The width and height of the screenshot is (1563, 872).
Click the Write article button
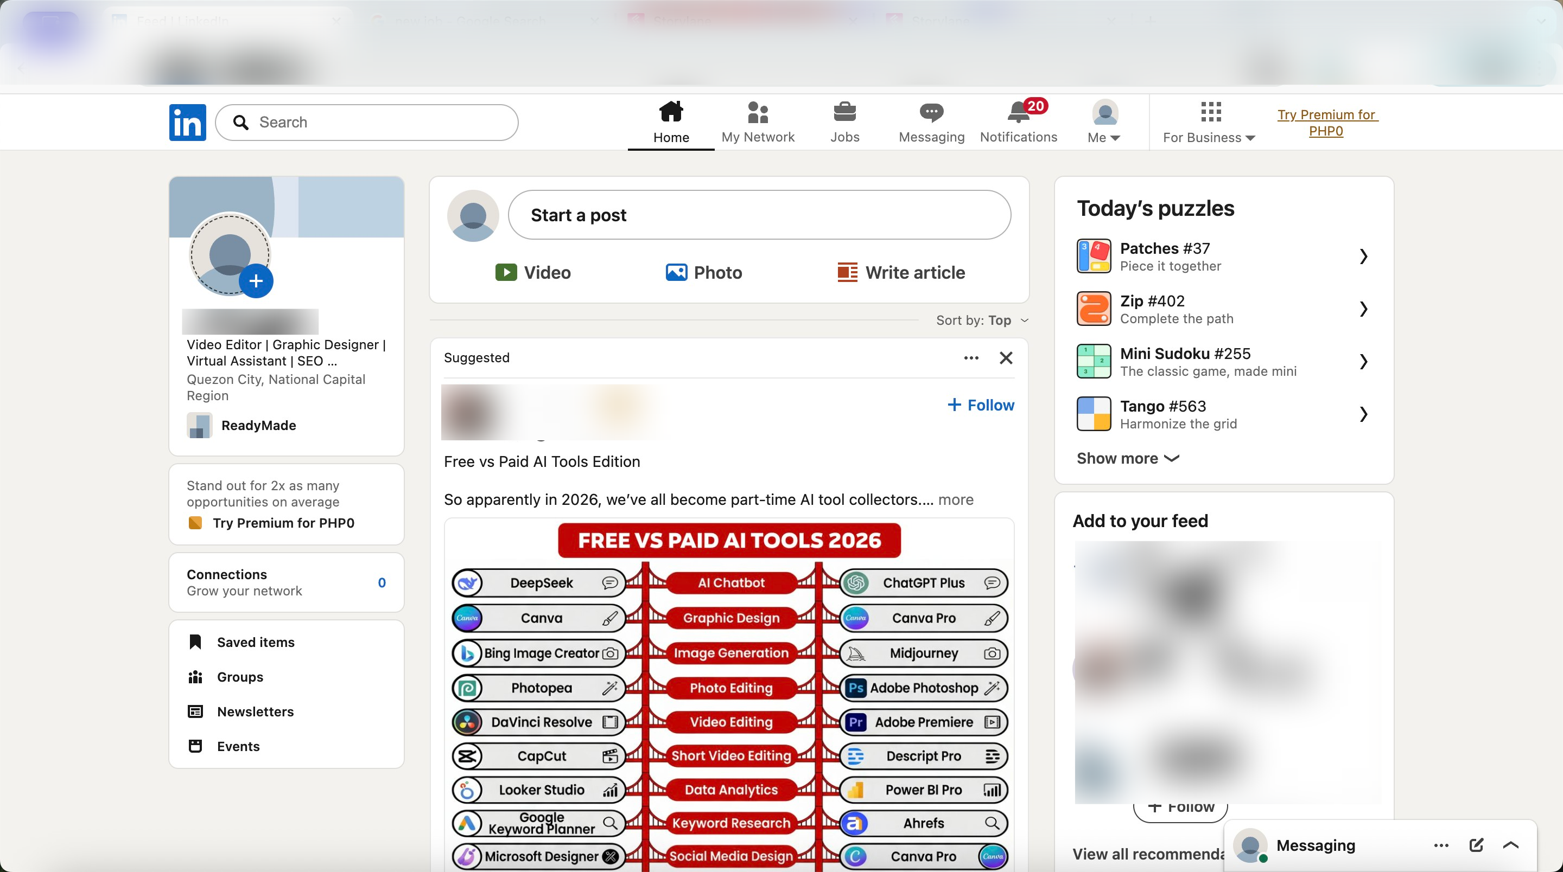(x=901, y=272)
